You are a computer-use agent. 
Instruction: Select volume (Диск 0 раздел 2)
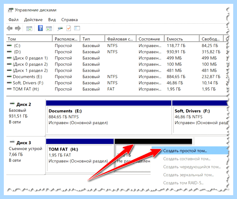tap(30, 64)
